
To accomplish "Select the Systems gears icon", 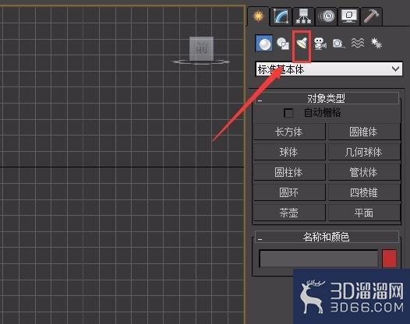I will [376, 44].
